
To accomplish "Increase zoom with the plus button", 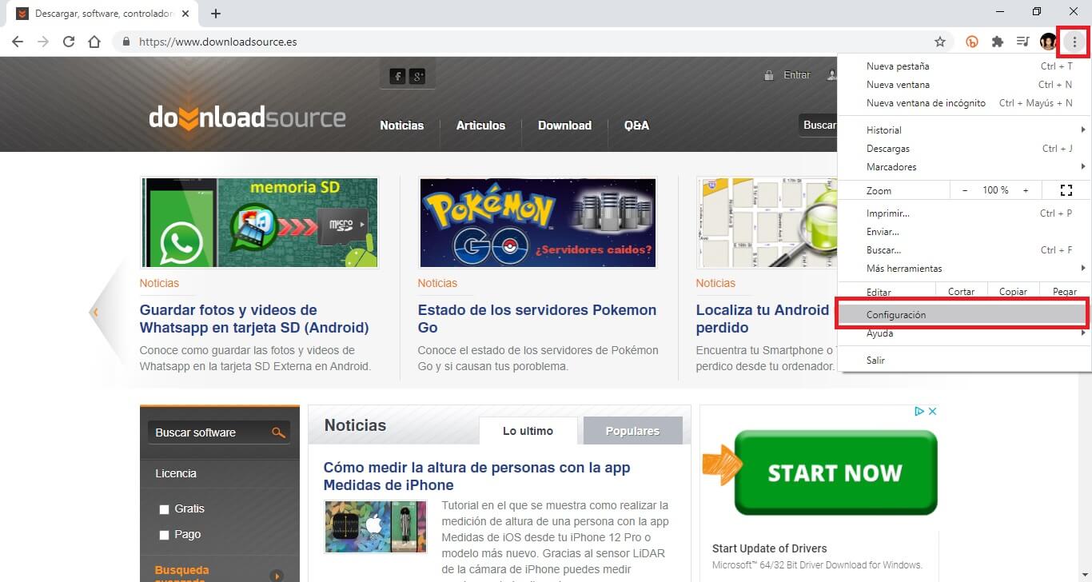I will pyautogui.click(x=1026, y=190).
